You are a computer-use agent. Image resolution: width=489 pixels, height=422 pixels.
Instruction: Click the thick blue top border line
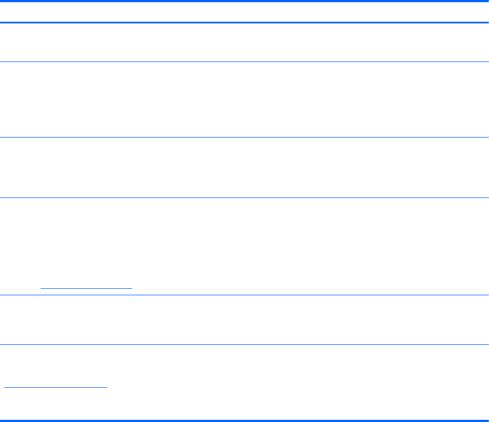pos(244,1)
